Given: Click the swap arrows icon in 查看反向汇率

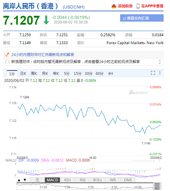Looking at the screenshot, I should [124, 19].
